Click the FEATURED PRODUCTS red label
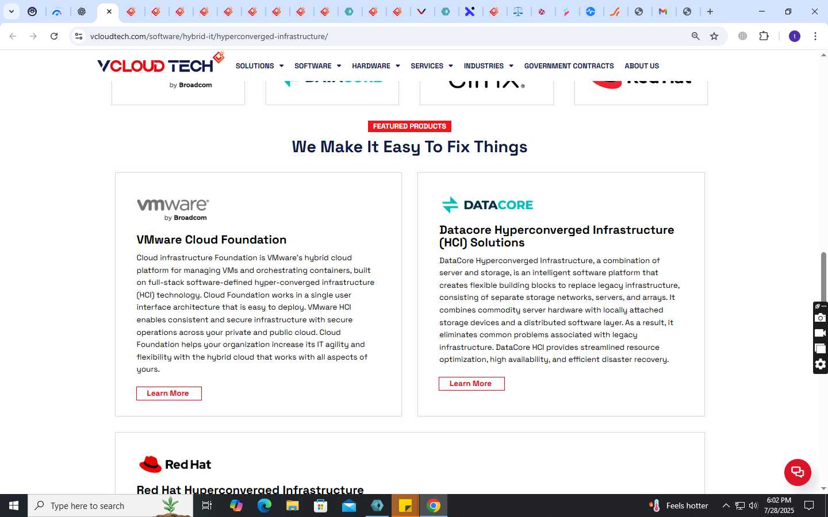This screenshot has width=828, height=517. [x=409, y=126]
